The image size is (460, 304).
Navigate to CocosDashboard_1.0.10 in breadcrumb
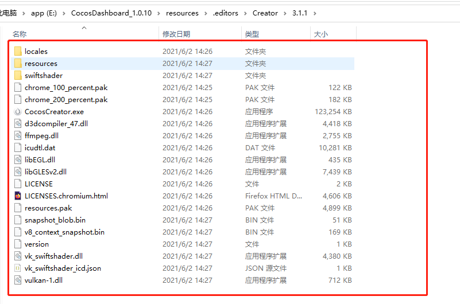coord(111,13)
